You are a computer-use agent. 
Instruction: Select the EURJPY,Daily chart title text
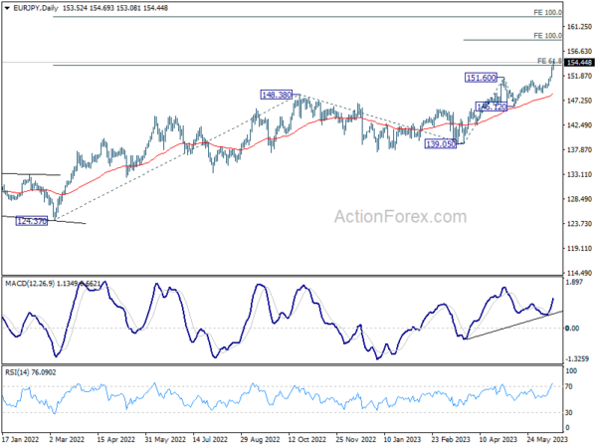[x=36, y=8]
